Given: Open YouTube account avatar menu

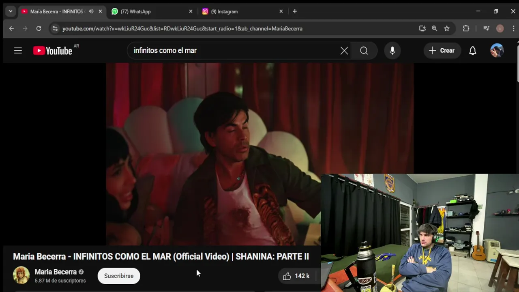Looking at the screenshot, I should click(x=497, y=51).
